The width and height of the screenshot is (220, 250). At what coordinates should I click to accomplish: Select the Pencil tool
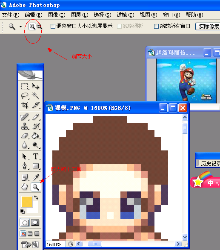point(36,117)
